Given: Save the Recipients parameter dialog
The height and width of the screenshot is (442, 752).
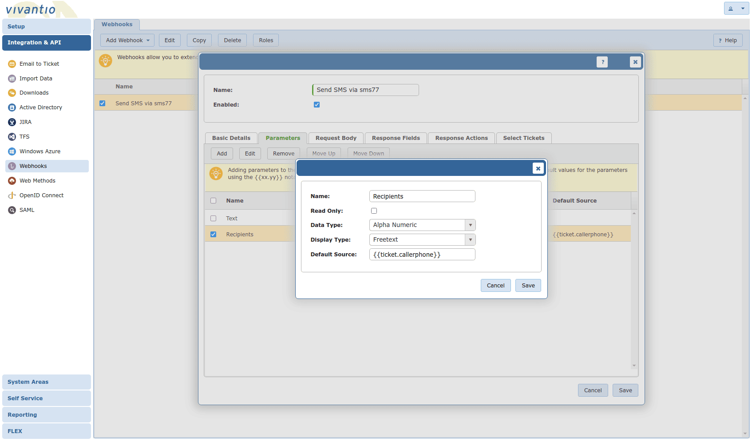Looking at the screenshot, I should coord(528,286).
